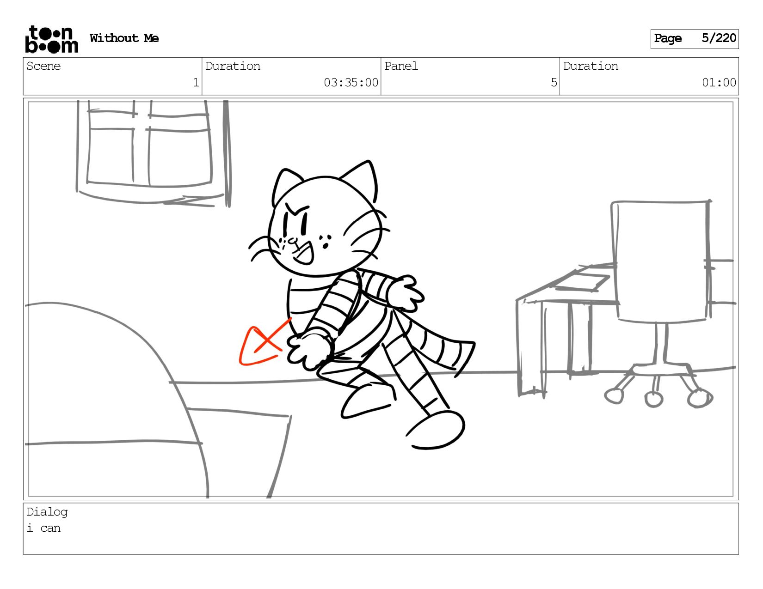763x589 pixels.
Task: Click the Dialog label
Action: click(47, 512)
